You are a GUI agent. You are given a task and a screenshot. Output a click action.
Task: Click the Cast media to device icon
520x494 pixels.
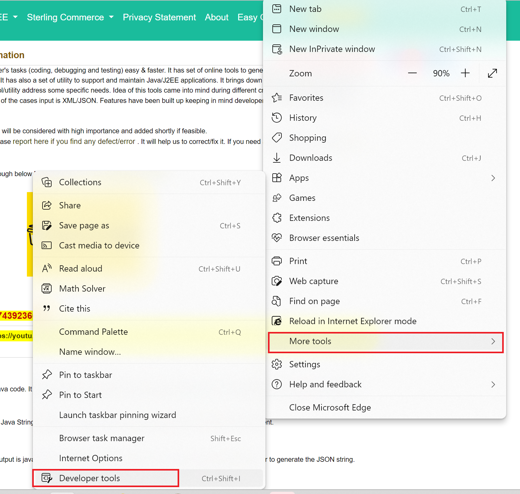pyautogui.click(x=47, y=245)
